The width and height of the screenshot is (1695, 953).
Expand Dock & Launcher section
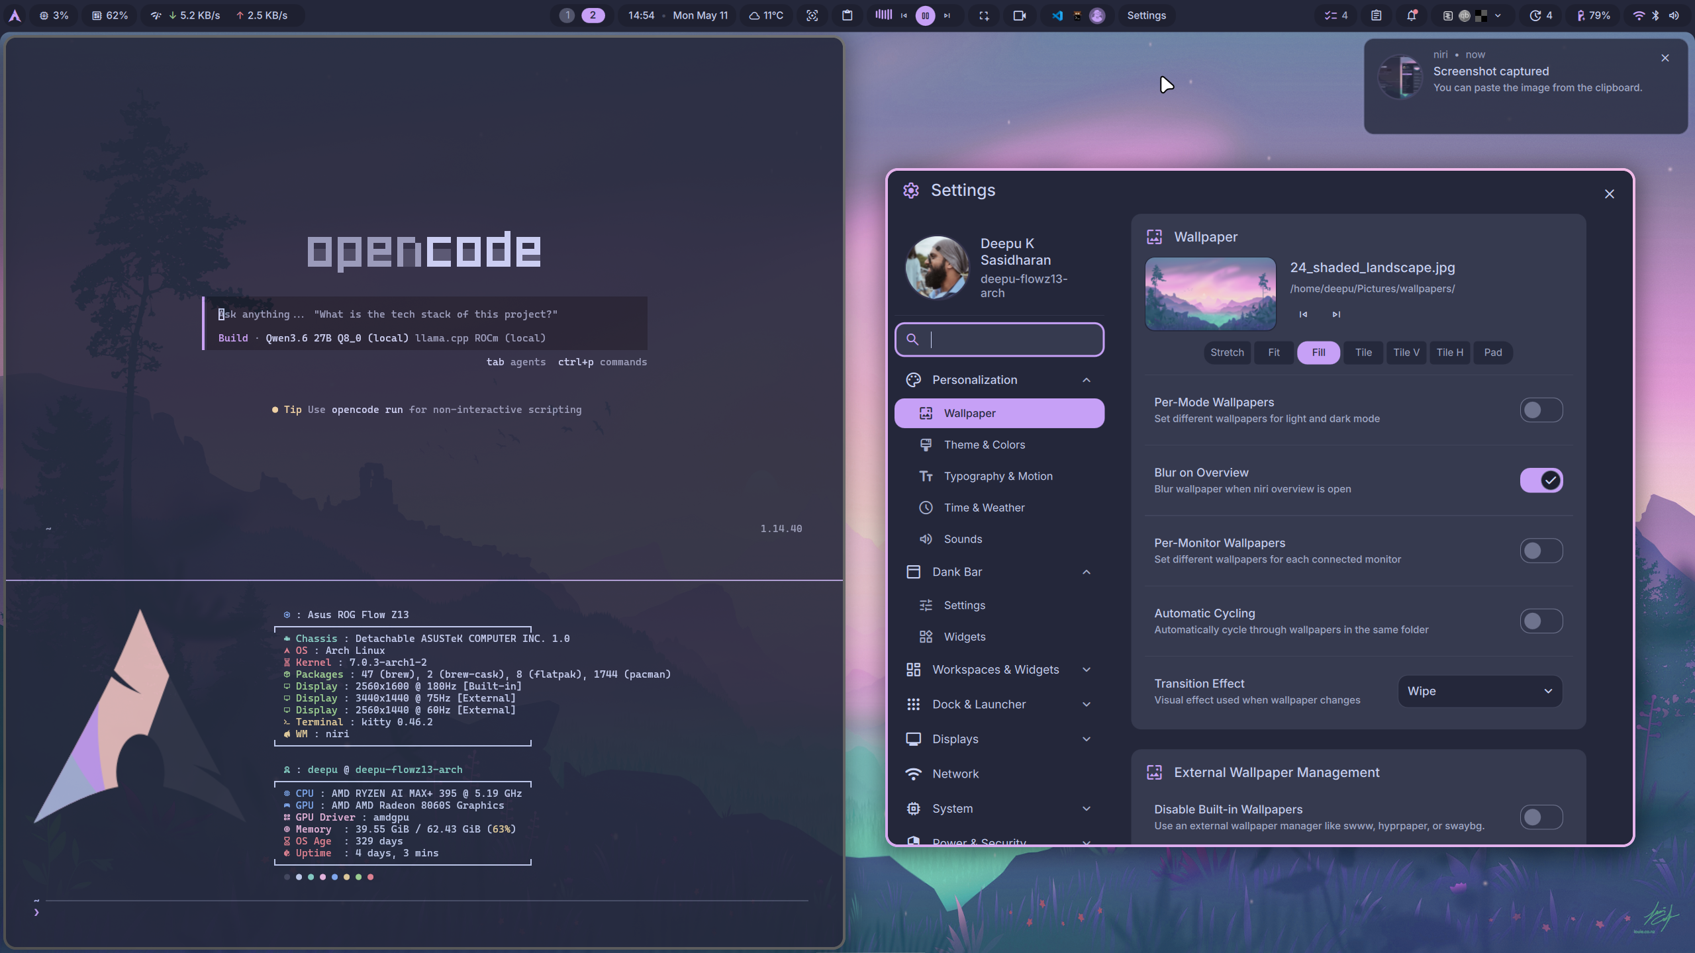point(999,704)
